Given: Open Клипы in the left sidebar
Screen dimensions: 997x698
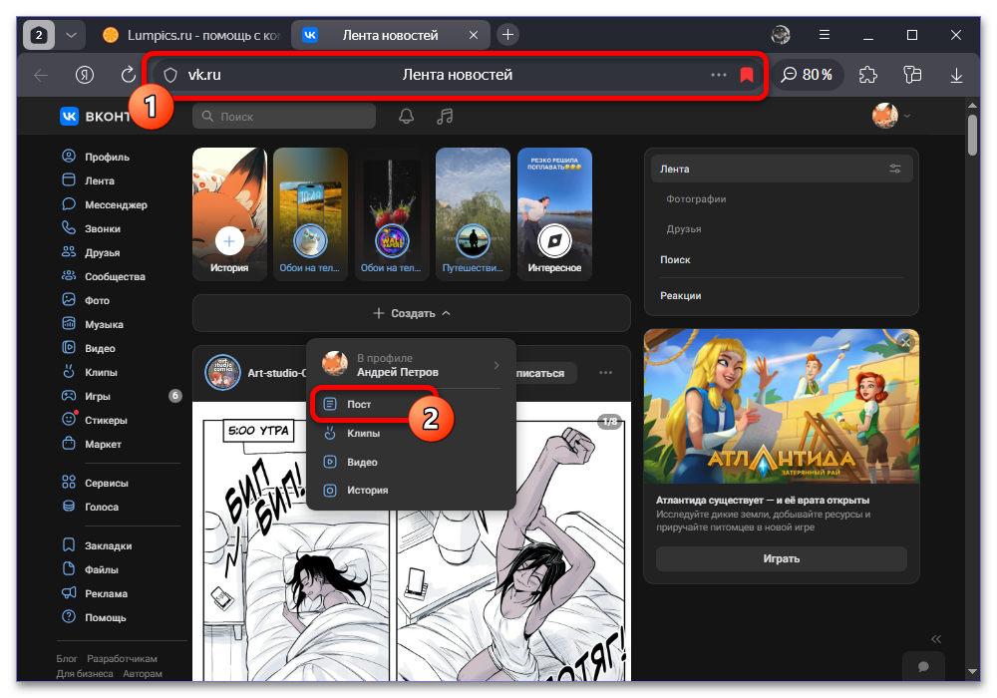Looking at the screenshot, I should point(89,372).
